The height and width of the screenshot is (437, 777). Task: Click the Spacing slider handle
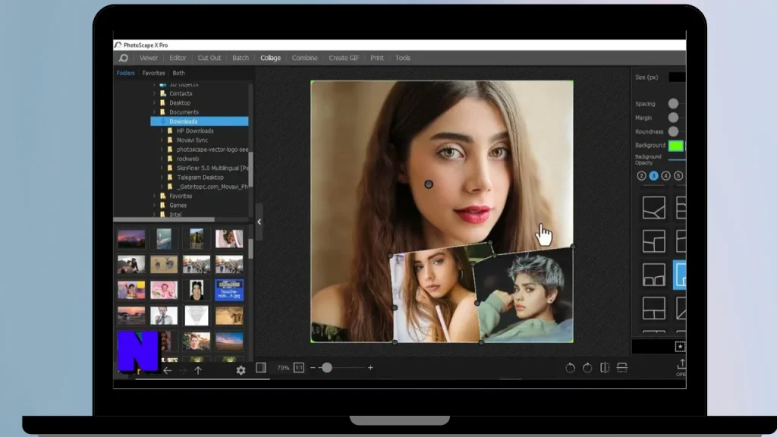tap(673, 103)
